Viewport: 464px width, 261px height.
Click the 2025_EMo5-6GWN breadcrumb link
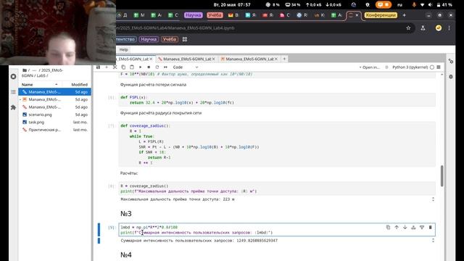tap(42, 72)
